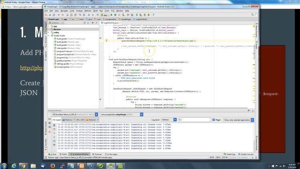Click the red Terminate application icon

50,131
